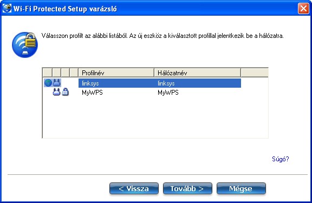The height and width of the screenshot is (203, 312).
Task: Click the MyWPS network name cell
Action: (x=197, y=93)
